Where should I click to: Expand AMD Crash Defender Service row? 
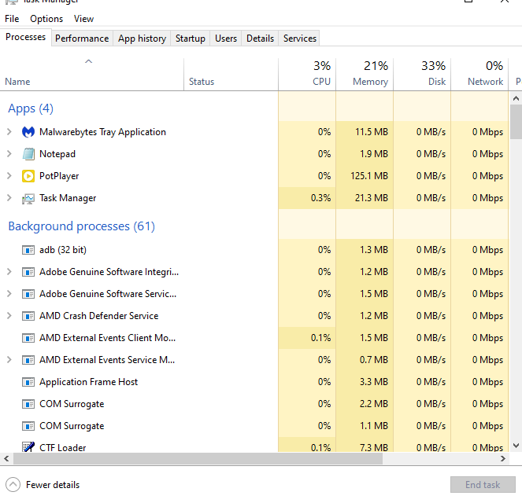(x=9, y=316)
